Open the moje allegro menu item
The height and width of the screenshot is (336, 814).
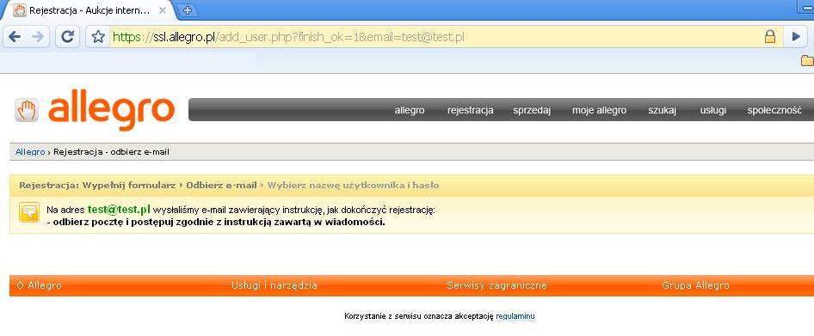(x=599, y=111)
